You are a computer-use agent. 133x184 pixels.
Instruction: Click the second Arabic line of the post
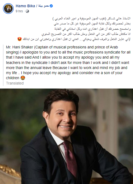(92, 24)
